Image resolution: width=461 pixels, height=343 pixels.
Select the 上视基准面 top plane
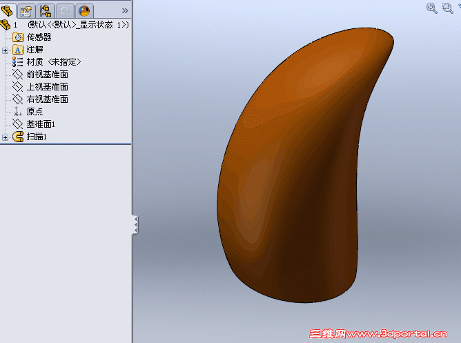pyautogui.click(x=48, y=87)
